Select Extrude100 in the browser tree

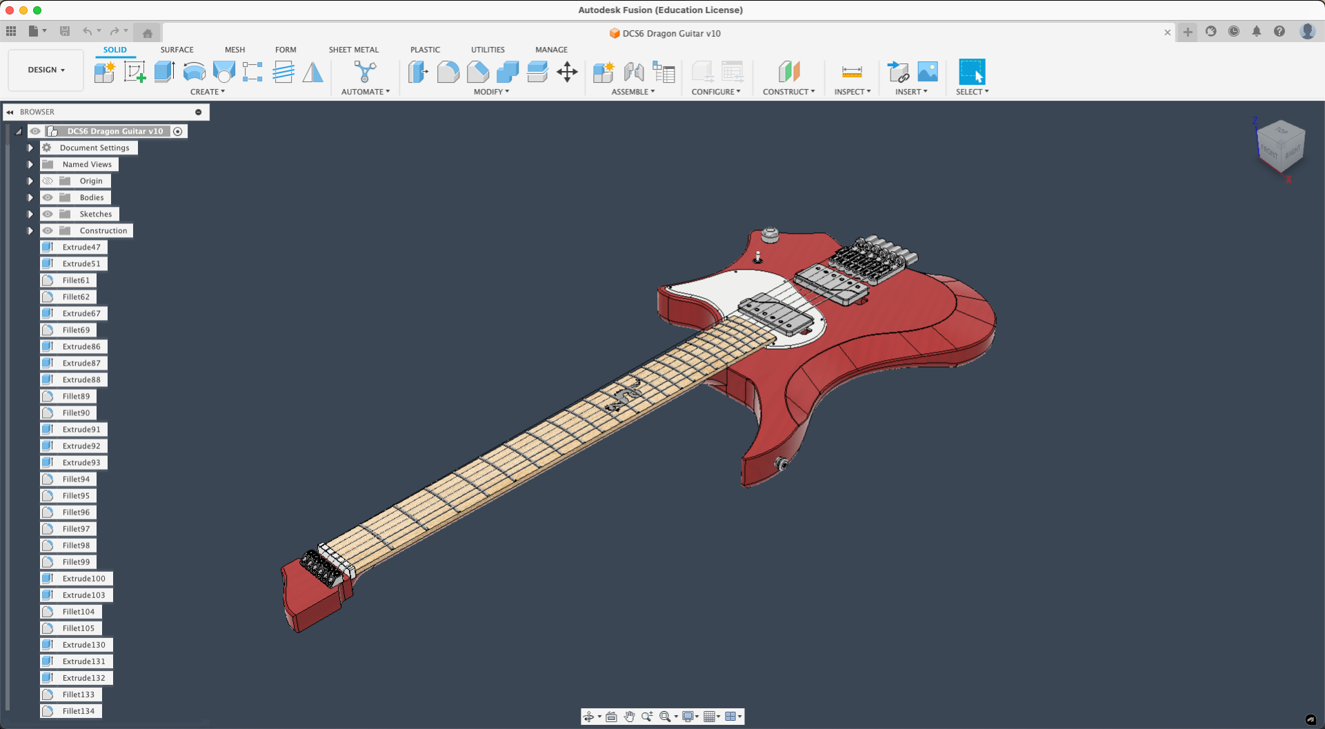(x=83, y=579)
